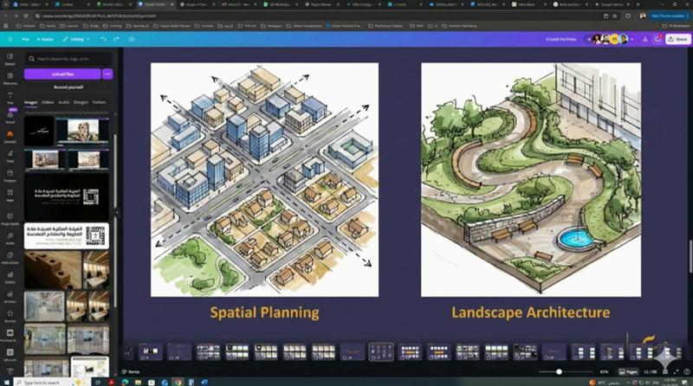Open the comments icon with notification badge

[657, 39]
